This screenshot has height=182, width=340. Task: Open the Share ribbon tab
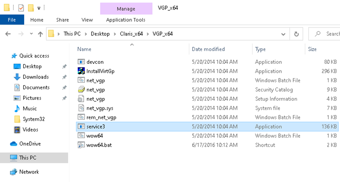(x=62, y=20)
